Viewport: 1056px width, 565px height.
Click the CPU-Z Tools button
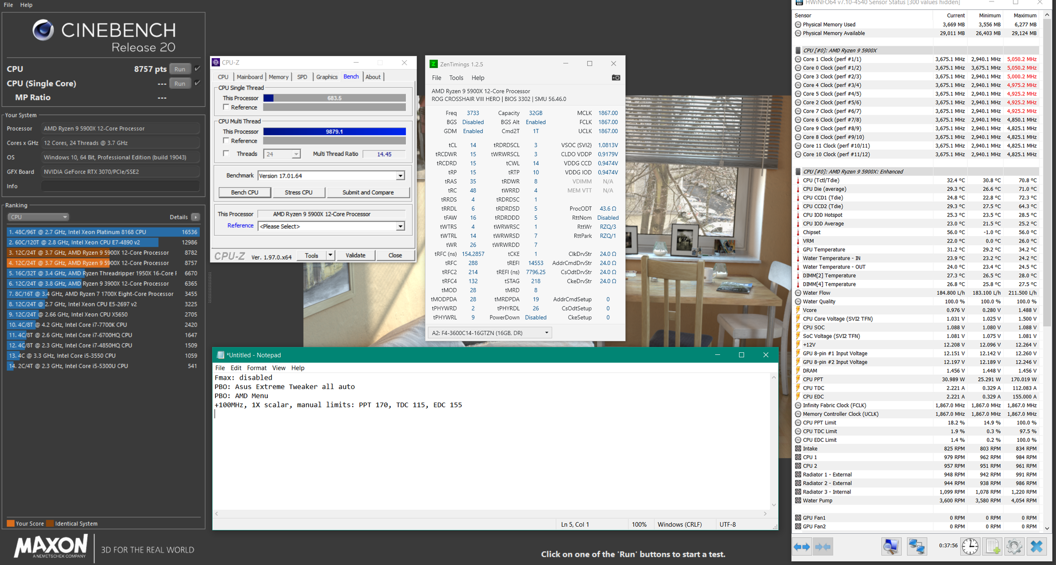(x=312, y=255)
